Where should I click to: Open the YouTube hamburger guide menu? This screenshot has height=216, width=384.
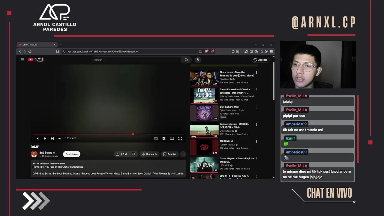click(22, 60)
